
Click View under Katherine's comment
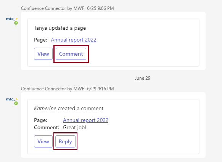click(43, 141)
